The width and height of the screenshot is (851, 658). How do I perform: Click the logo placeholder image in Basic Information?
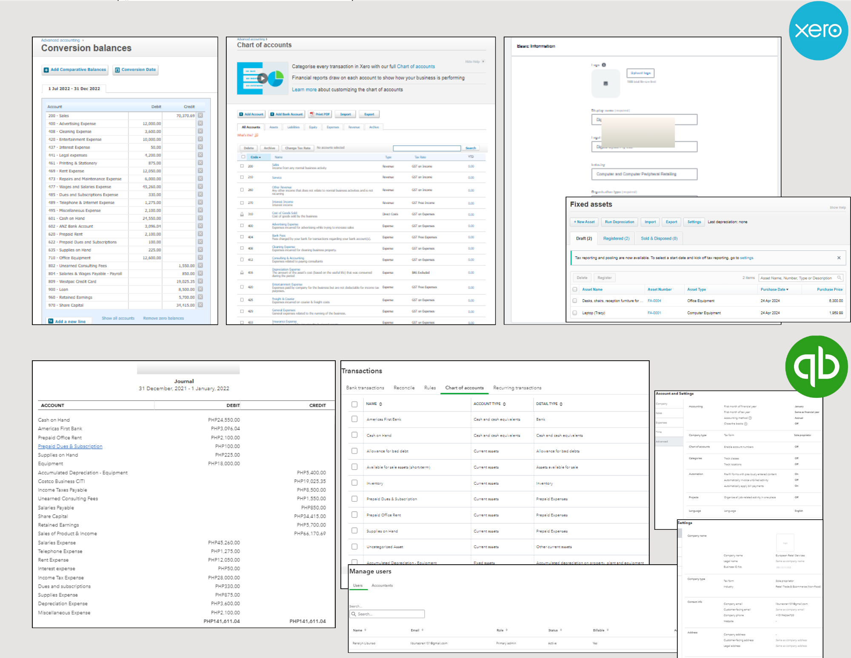point(605,83)
